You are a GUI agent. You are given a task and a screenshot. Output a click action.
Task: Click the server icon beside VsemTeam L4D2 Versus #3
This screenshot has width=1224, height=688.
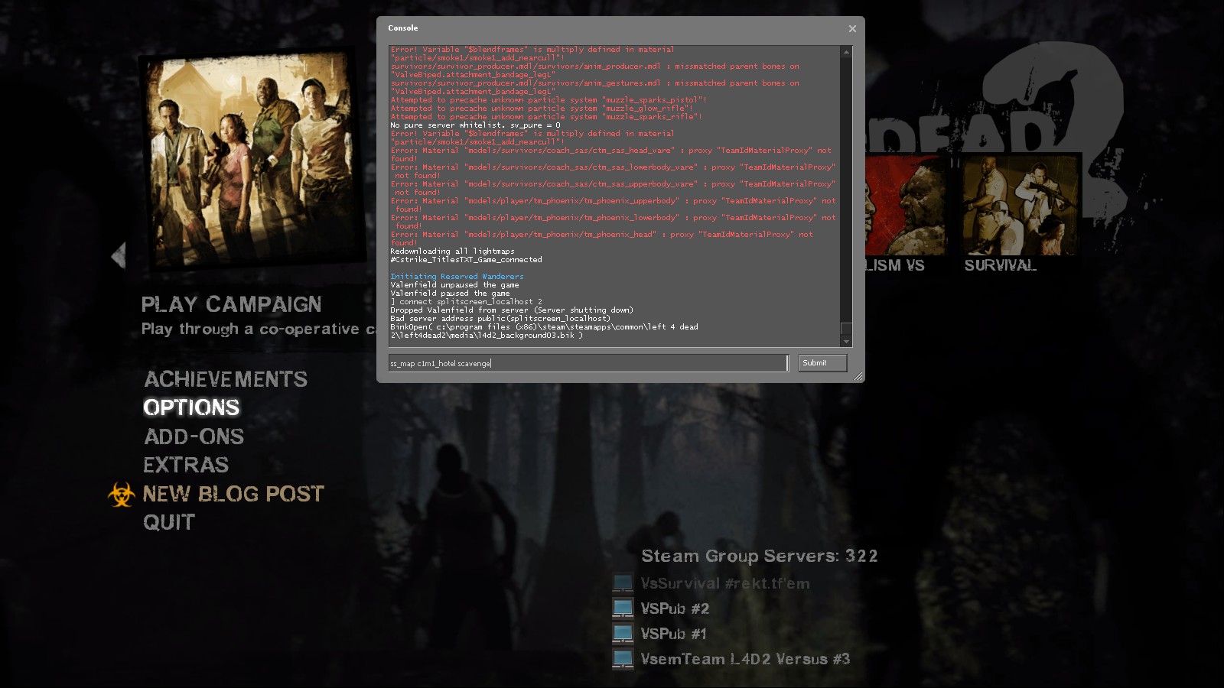point(623,660)
